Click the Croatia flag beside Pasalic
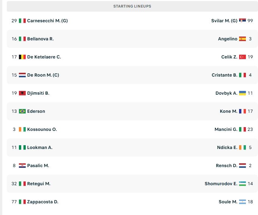This screenshot has width=258, height=215. click(x=22, y=166)
